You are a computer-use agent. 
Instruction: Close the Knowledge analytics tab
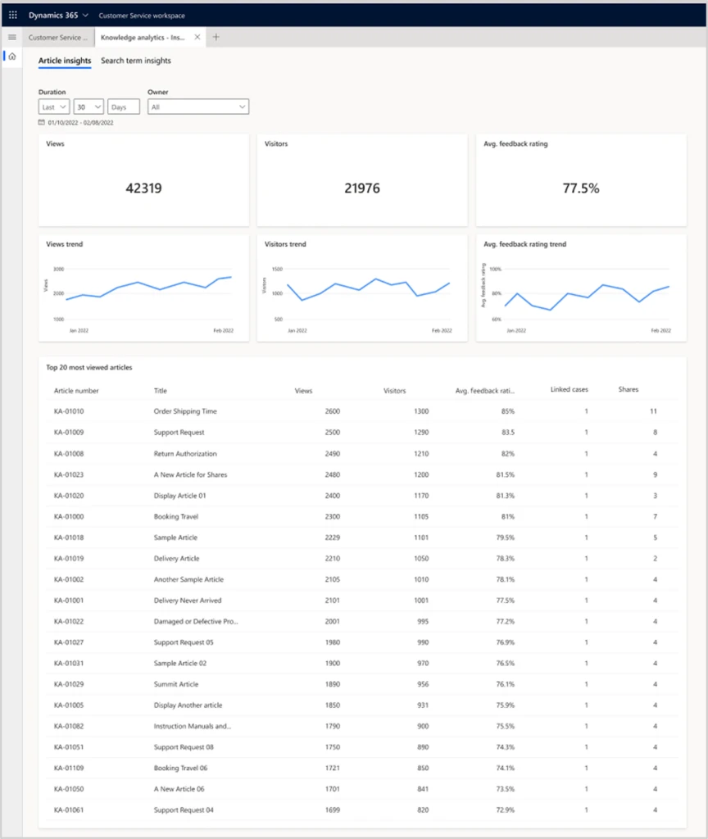[x=197, y=37]
